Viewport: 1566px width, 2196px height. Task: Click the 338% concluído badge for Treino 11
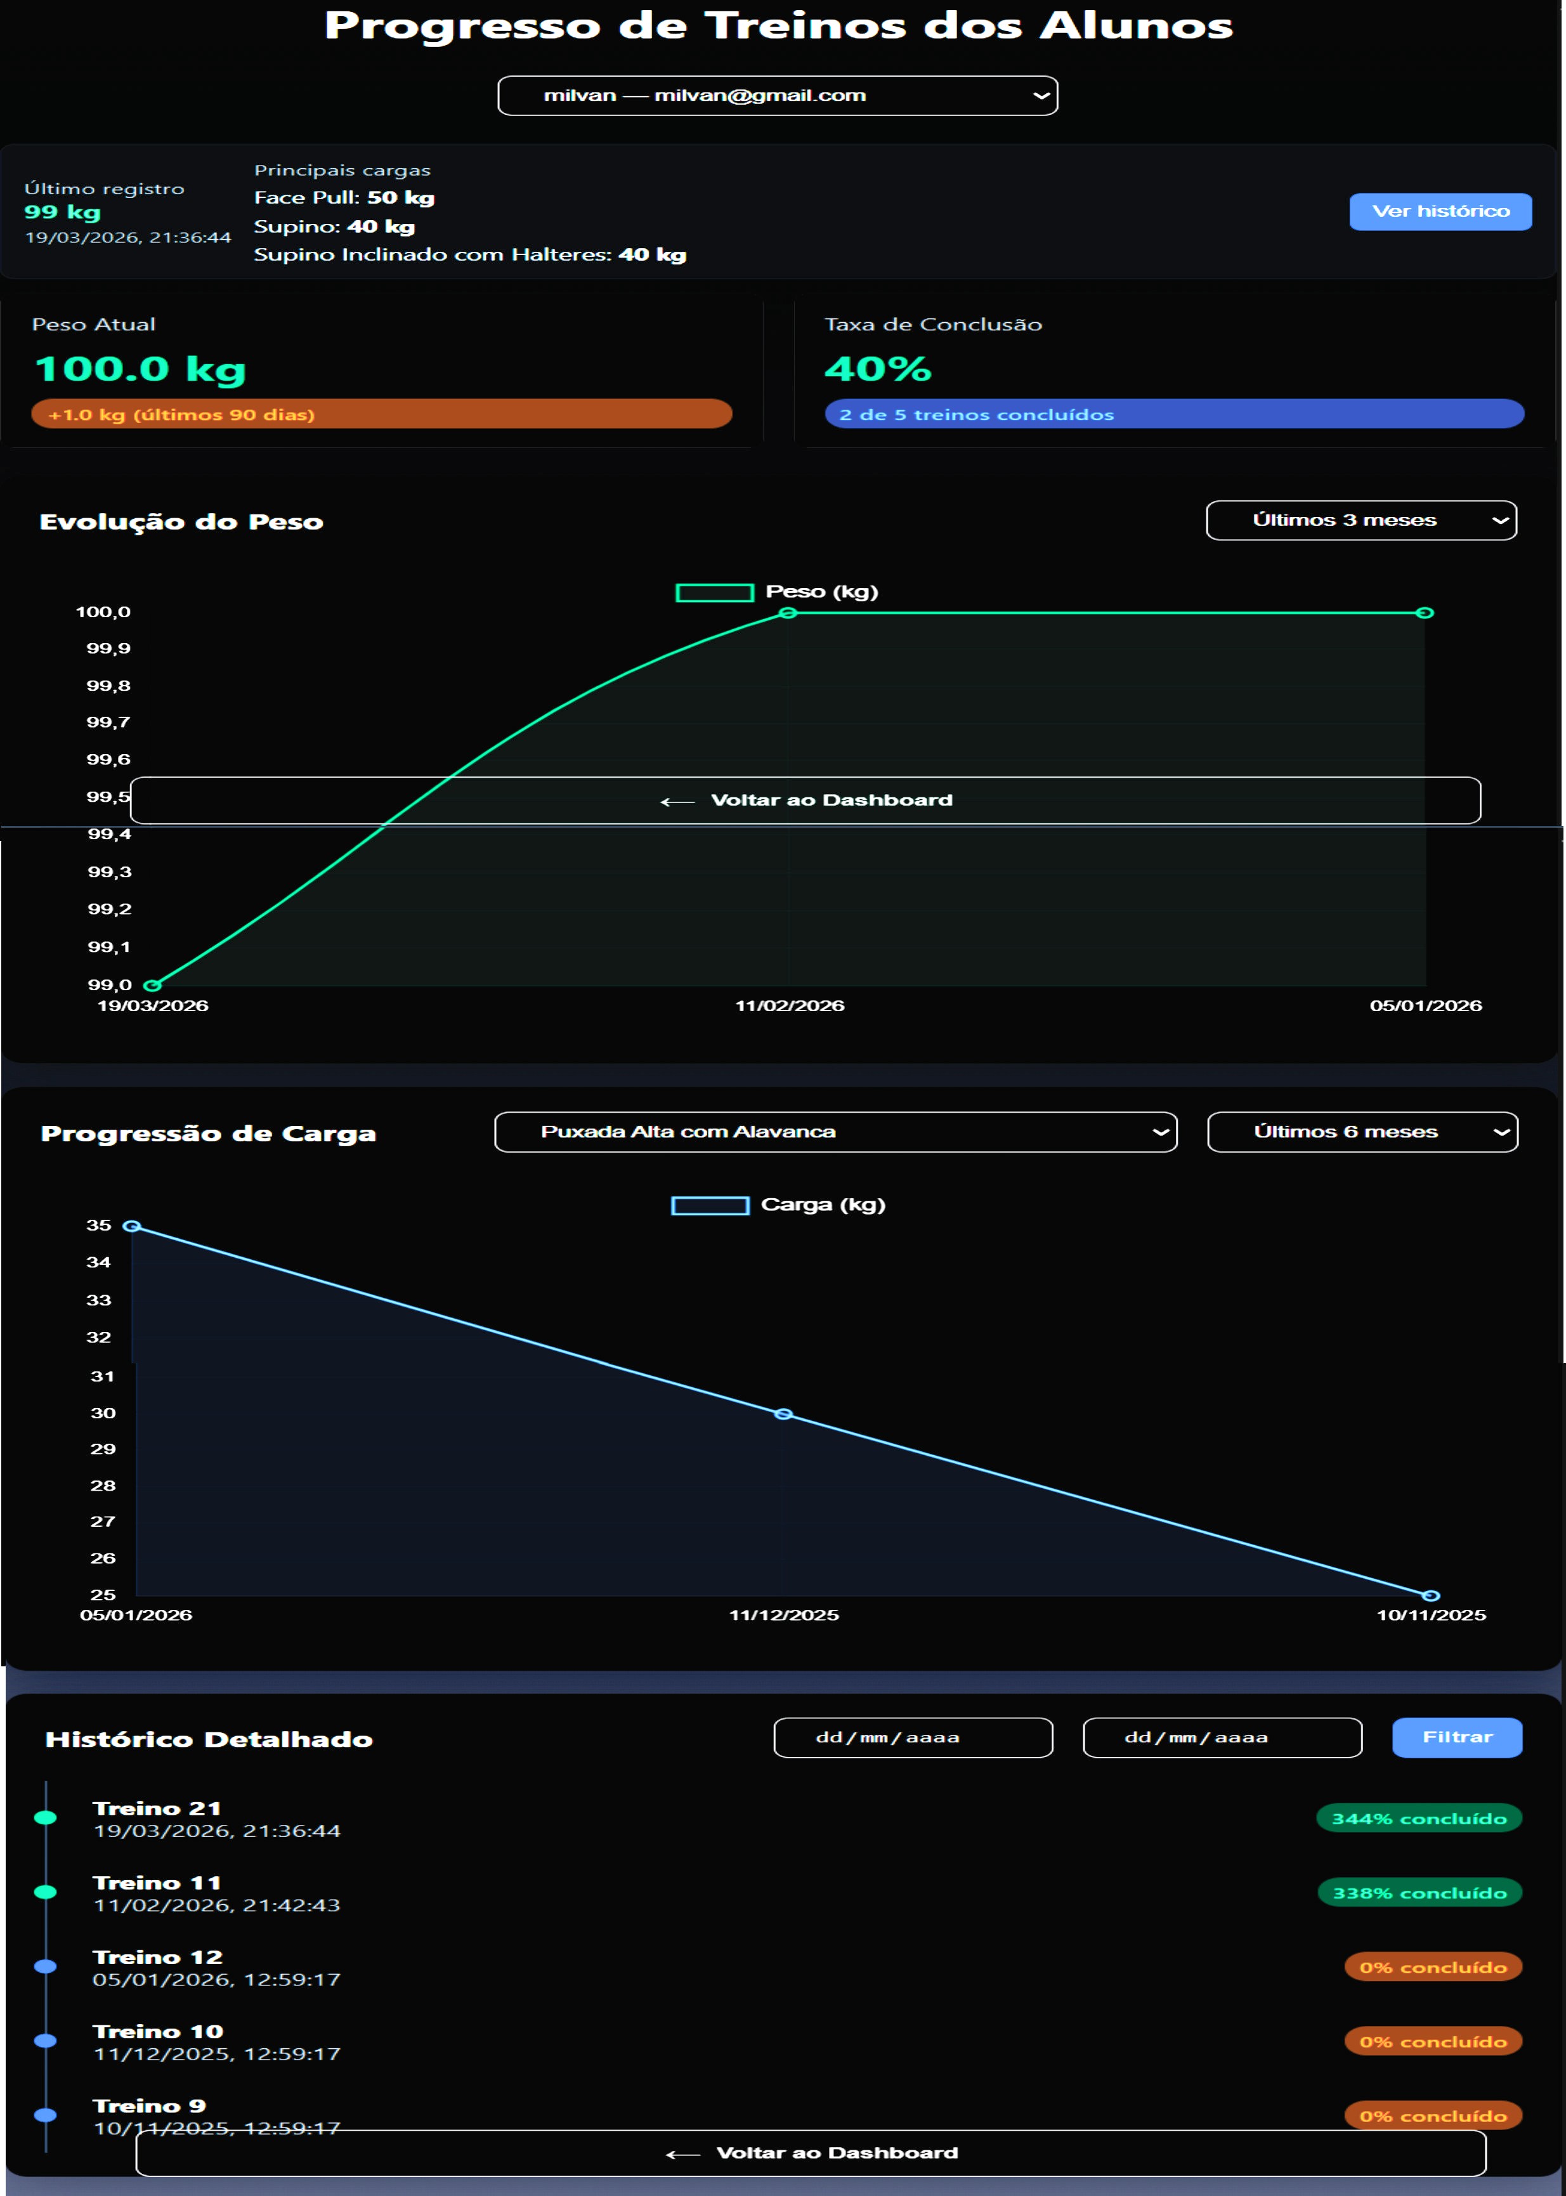pos(1418,1892)
